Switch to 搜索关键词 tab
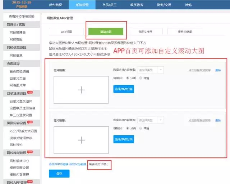Viewport: 230px width, 184px height. click(x=185, y=32)
